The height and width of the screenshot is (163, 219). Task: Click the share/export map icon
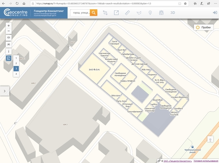(116, 13)
